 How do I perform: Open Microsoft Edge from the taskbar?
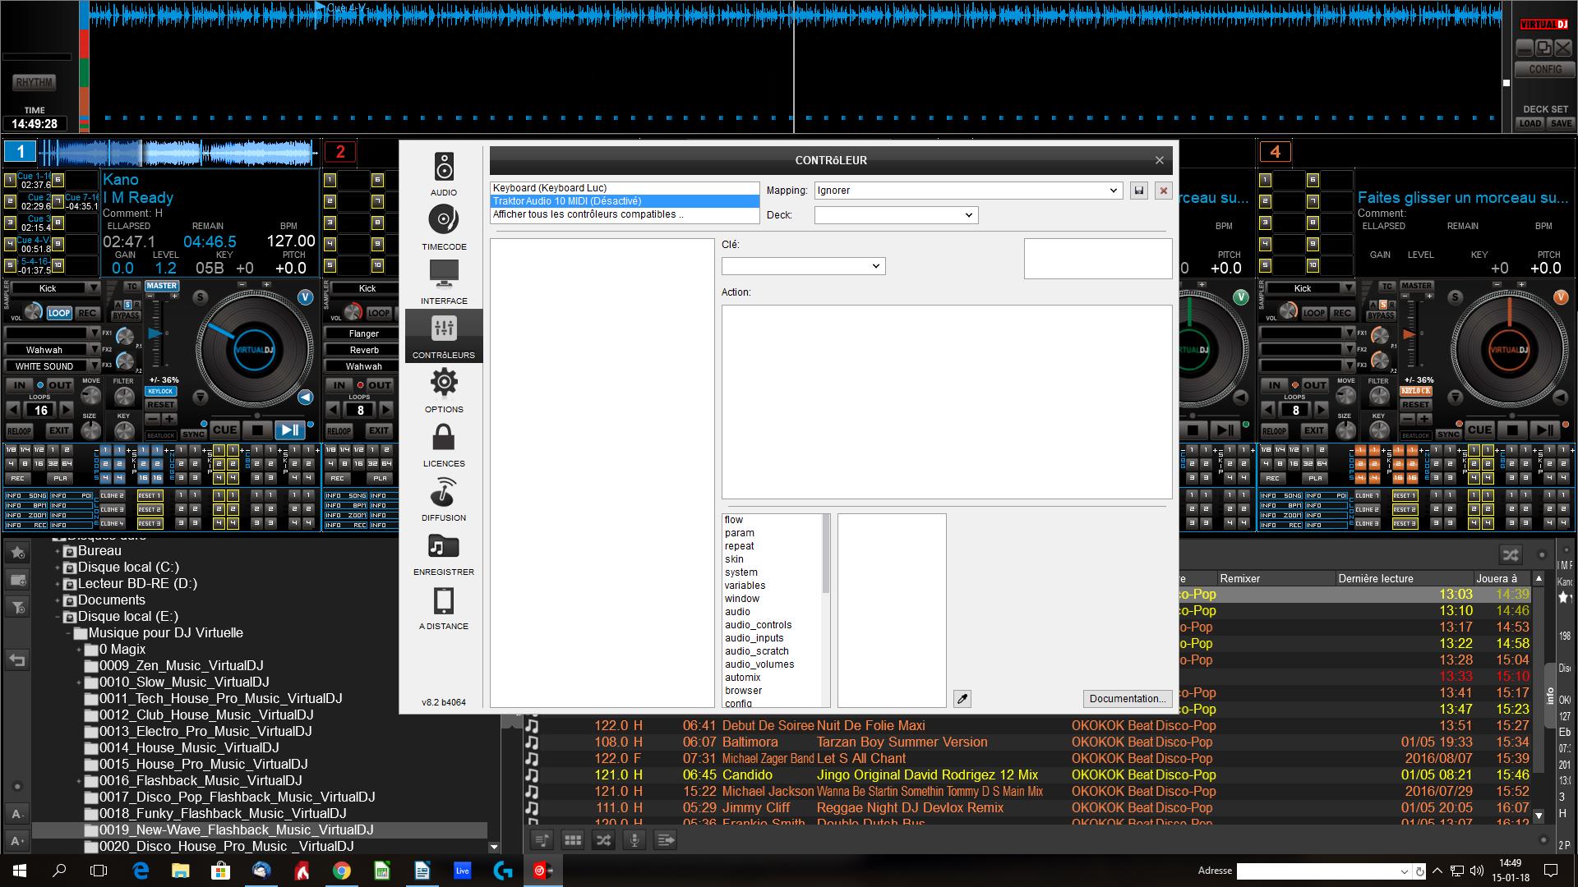coord(141,871)
